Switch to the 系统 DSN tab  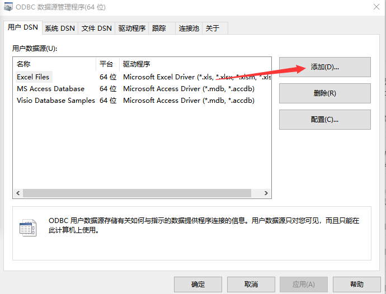coord(60,29)
